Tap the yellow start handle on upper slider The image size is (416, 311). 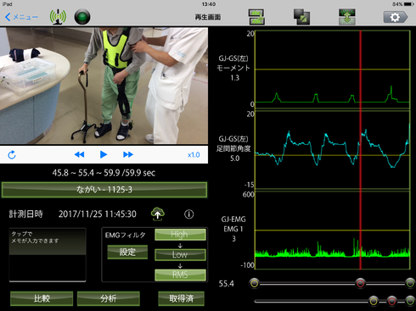click(255, 283)
